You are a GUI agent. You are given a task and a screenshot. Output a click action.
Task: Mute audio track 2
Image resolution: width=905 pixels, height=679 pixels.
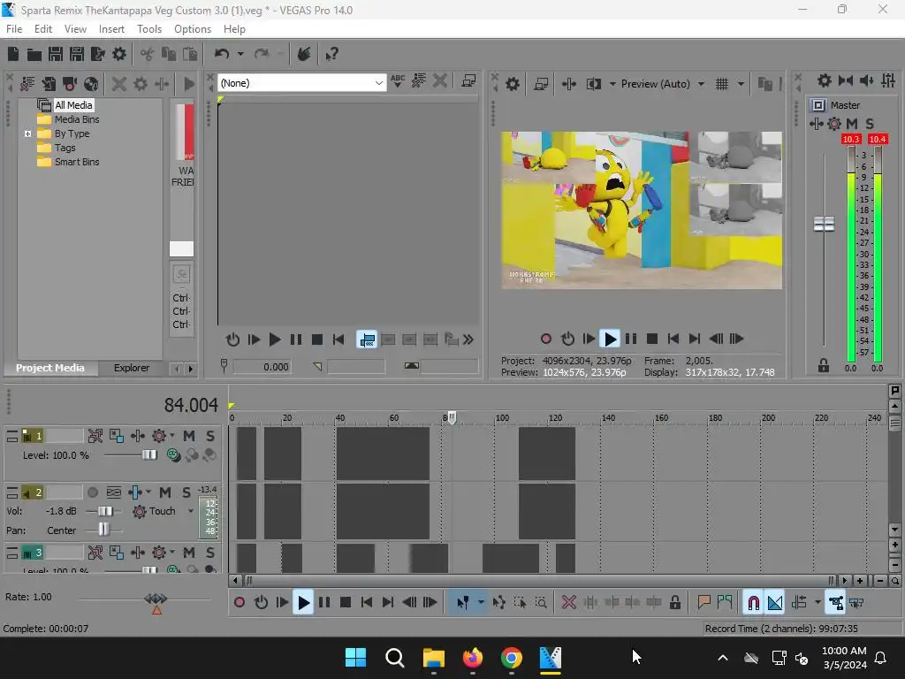click(x=165, y=492)
